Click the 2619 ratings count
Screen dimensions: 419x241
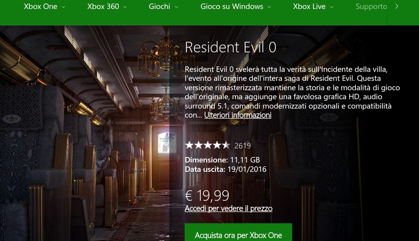[243, 146]
